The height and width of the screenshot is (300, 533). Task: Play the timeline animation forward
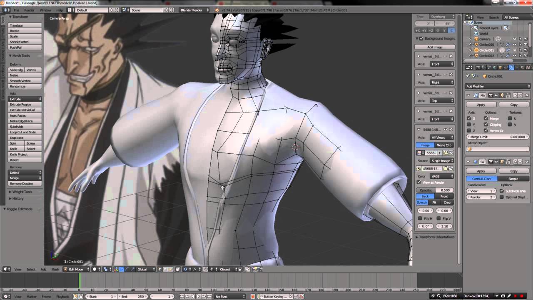198,297
